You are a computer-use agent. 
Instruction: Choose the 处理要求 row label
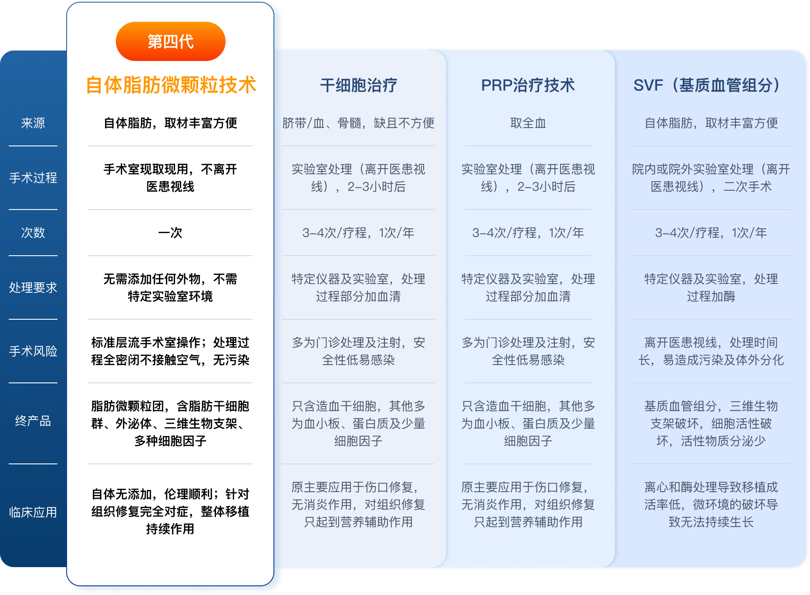(33, 287)
